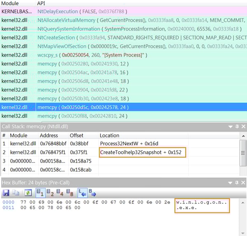The image size is (247, 236).
Task: Select memcpy row with size 22
Action: click(123, 90)
